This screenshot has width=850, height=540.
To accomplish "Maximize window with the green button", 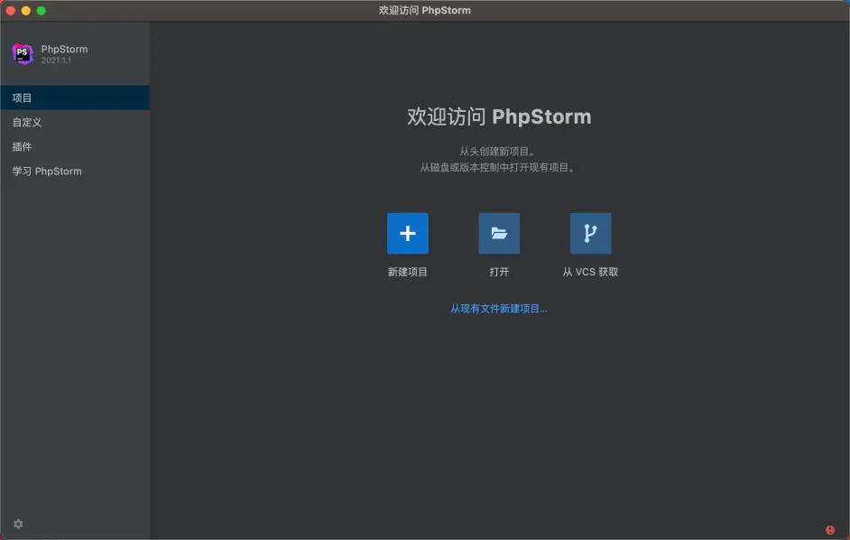I will click(x=41, y=10).
